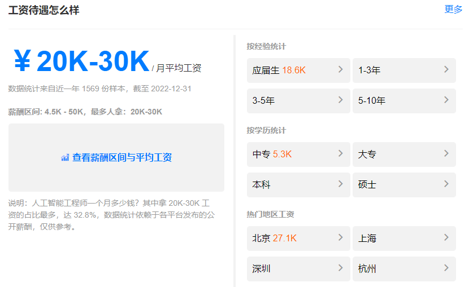Click the chevron arrow on 大专
Image resolution: width=473 pixels, height=287 pixels.
click(x=446, y=153)
